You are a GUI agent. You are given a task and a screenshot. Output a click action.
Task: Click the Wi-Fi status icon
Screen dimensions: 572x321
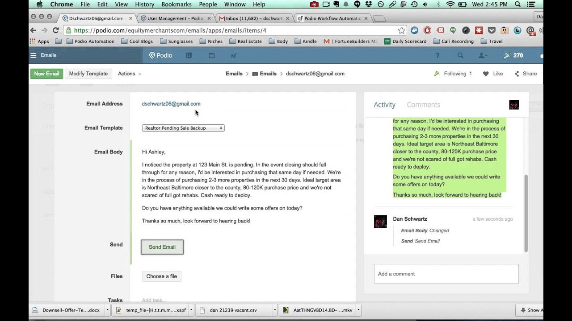pos(450,4)
